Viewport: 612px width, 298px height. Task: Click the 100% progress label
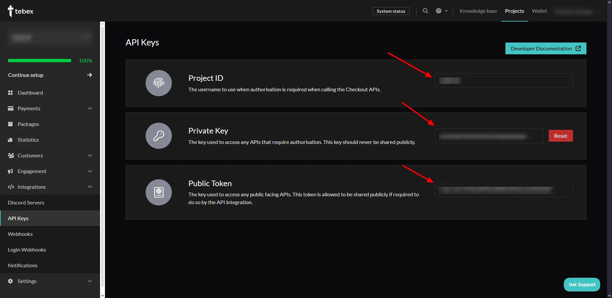click(x=86, y=61)
